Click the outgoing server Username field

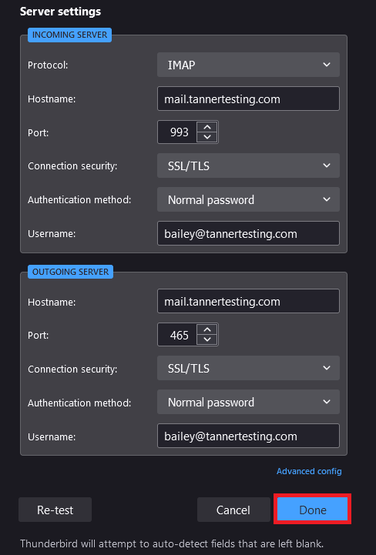click(x=248, y=436)
